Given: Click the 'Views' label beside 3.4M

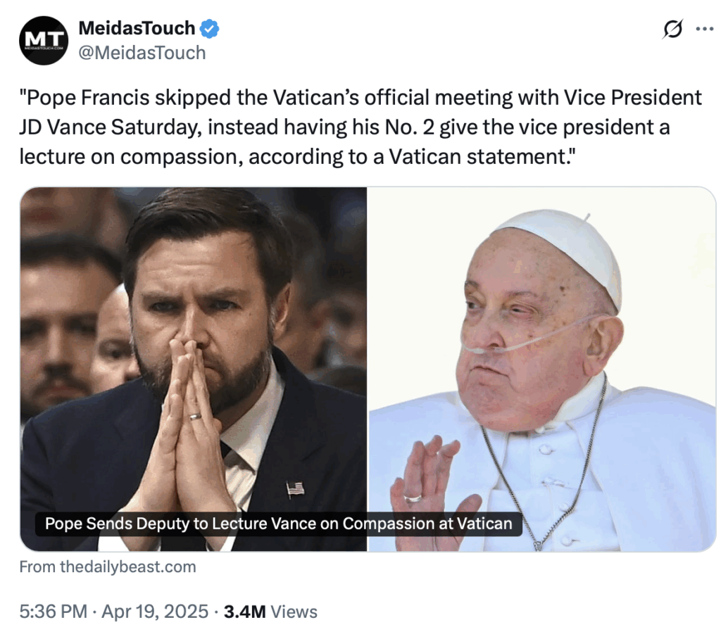Looking at the screenshot, I should click(294, 612).
